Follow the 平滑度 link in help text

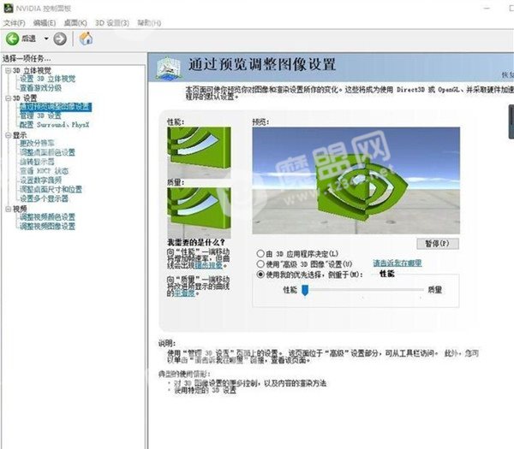(184, 293)
